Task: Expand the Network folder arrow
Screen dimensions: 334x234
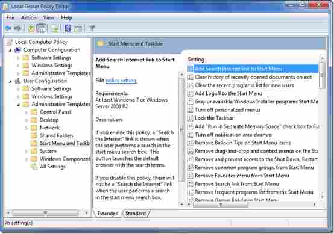Action: point(27,128)
